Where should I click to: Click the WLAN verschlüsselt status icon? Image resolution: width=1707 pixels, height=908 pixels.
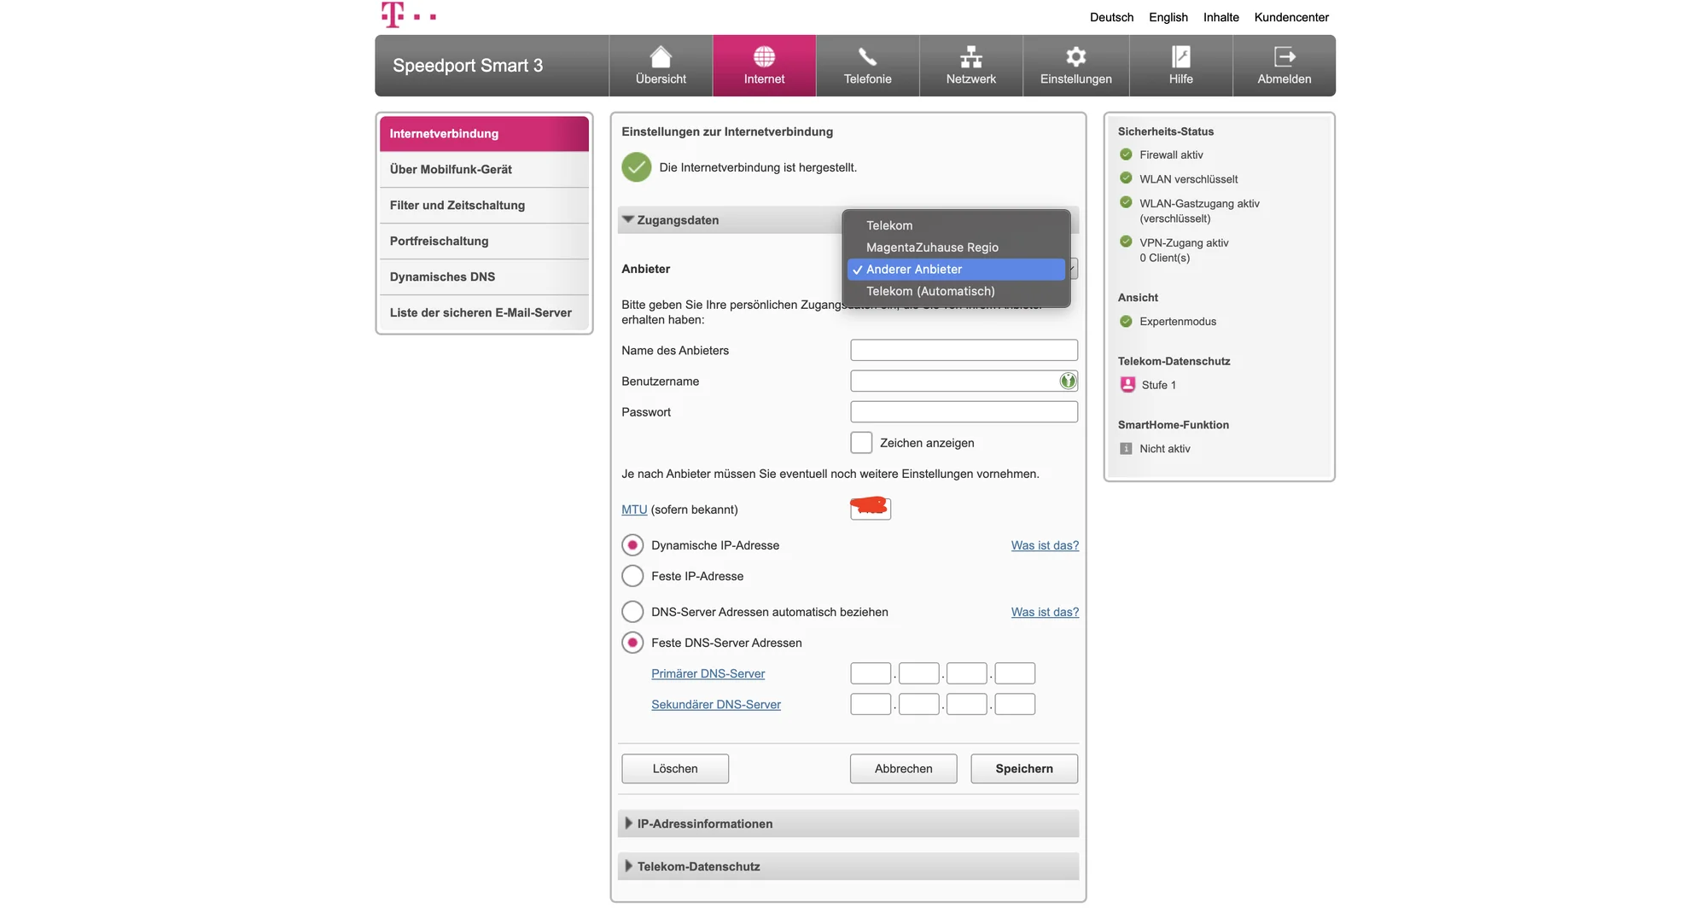tap(1126, 178)
